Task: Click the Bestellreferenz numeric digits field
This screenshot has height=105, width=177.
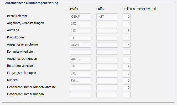Action: (127, 16)
